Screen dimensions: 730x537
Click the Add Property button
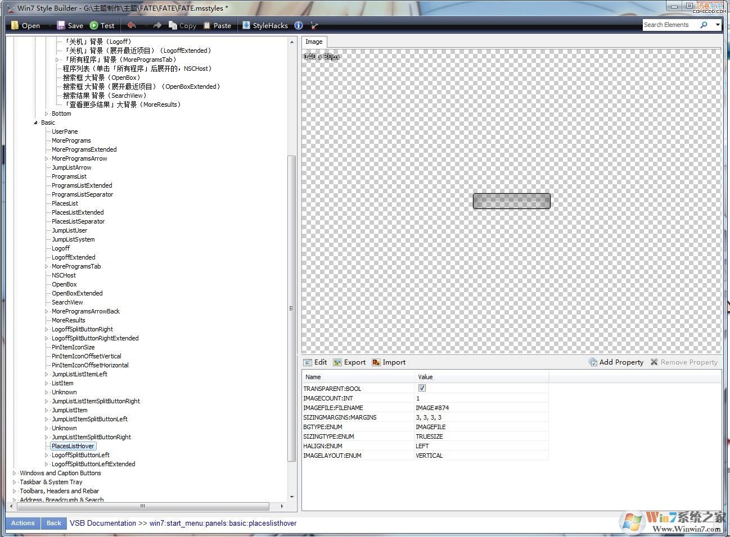click(x=616, y=362)
